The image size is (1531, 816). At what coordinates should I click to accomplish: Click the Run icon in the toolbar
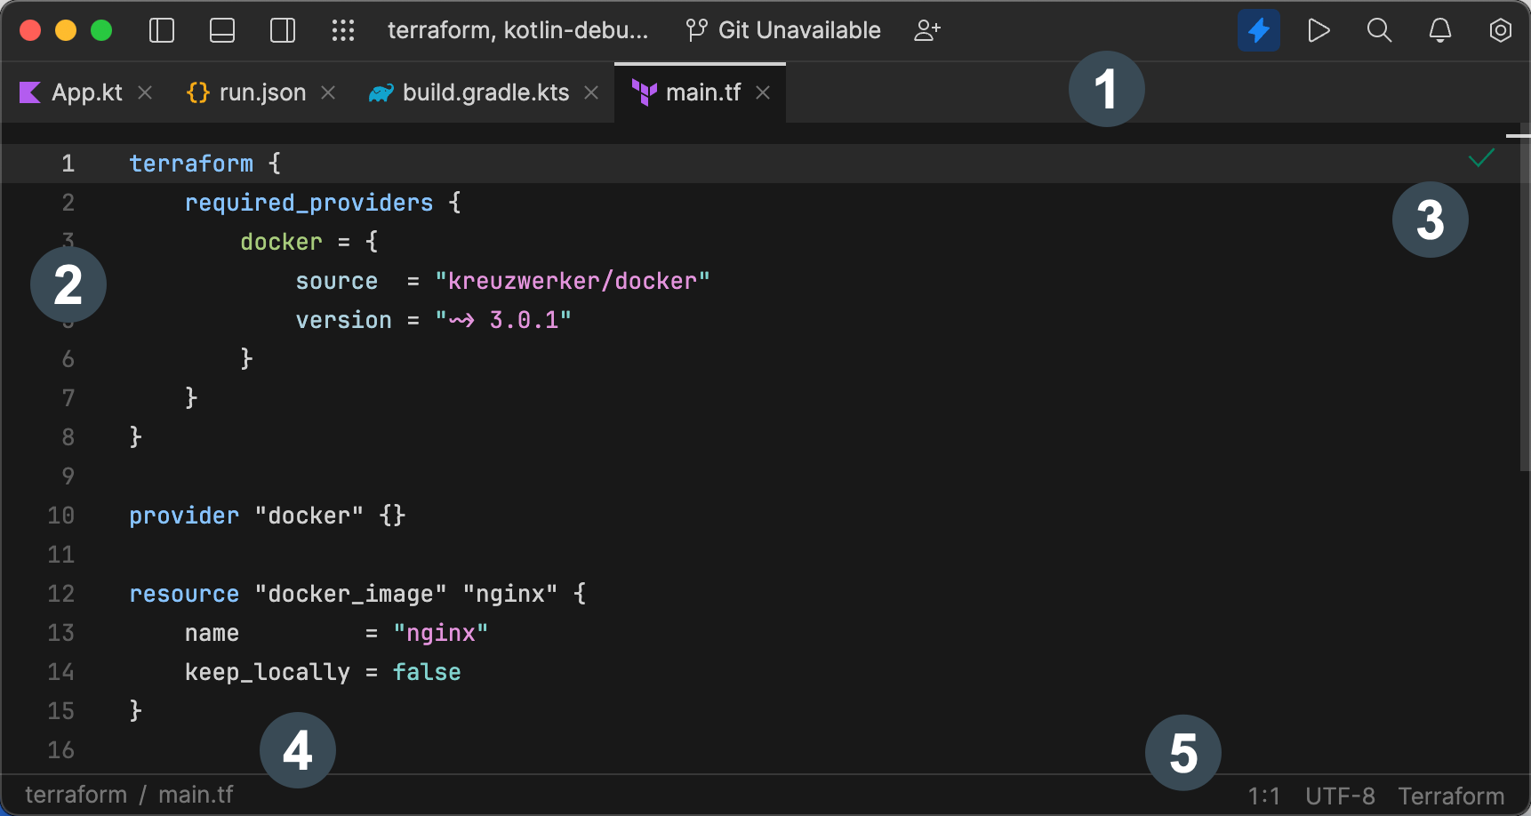(1319, 29)
